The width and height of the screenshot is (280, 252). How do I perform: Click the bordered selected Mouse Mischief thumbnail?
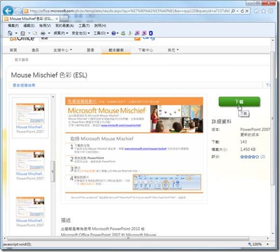point(30,118)
